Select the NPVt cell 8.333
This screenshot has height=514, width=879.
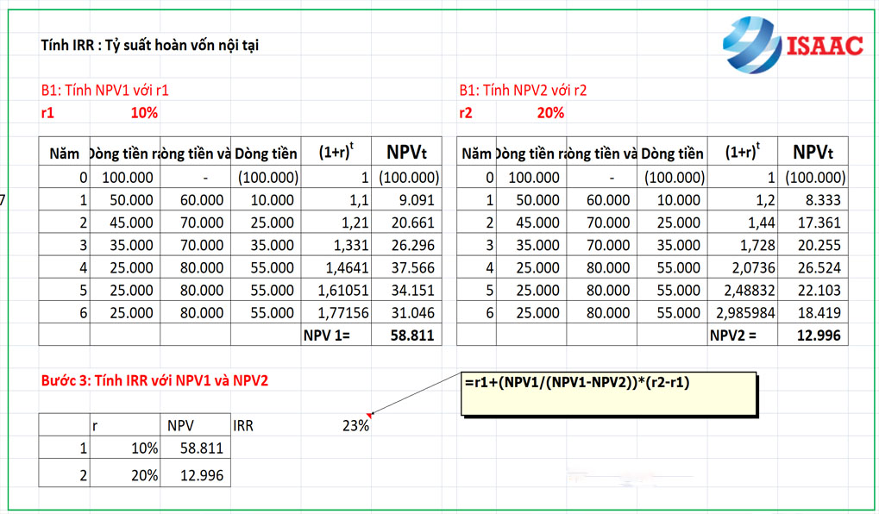[x=813, y=199]
